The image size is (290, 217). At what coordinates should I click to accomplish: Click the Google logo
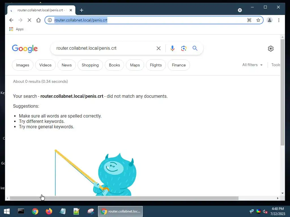click(25, 49)
